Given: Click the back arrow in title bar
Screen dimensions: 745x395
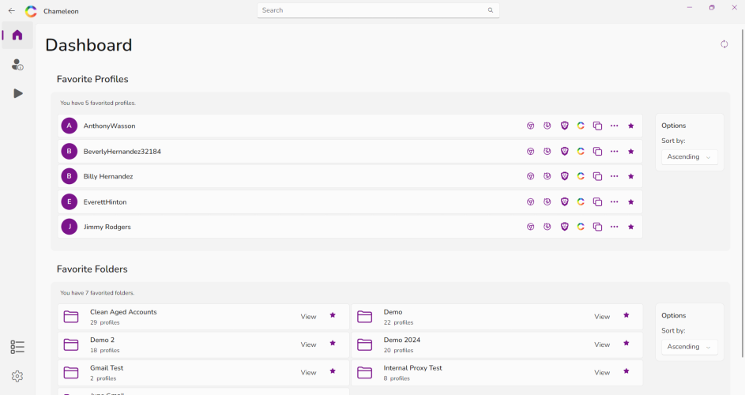Looking at the screenshot, I should pos(12,11).
